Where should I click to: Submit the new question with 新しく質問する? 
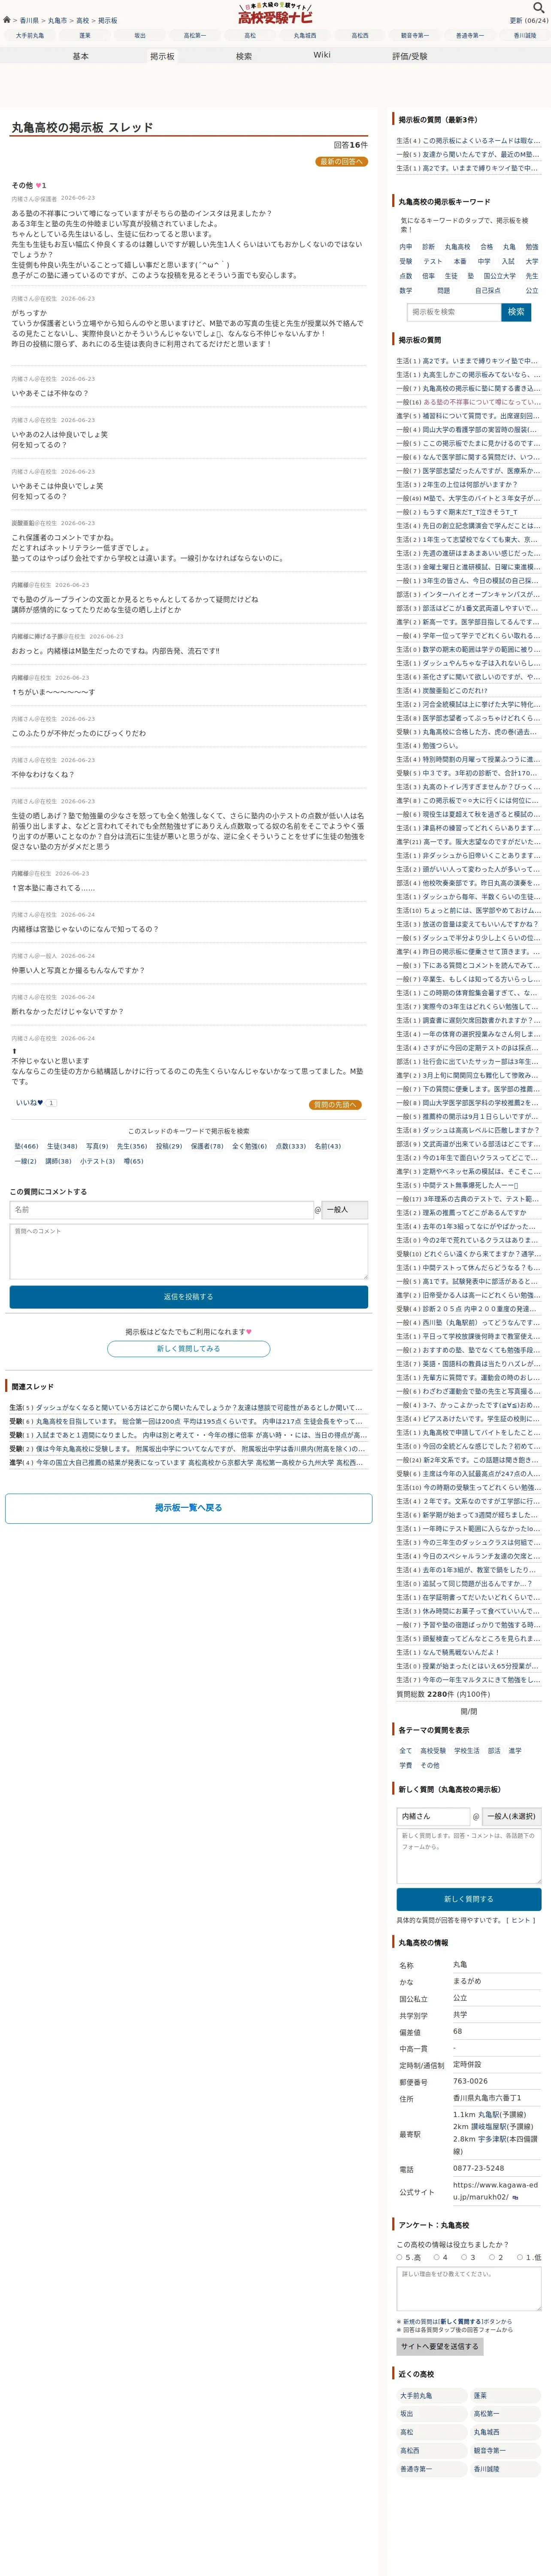coord(469,1899)
